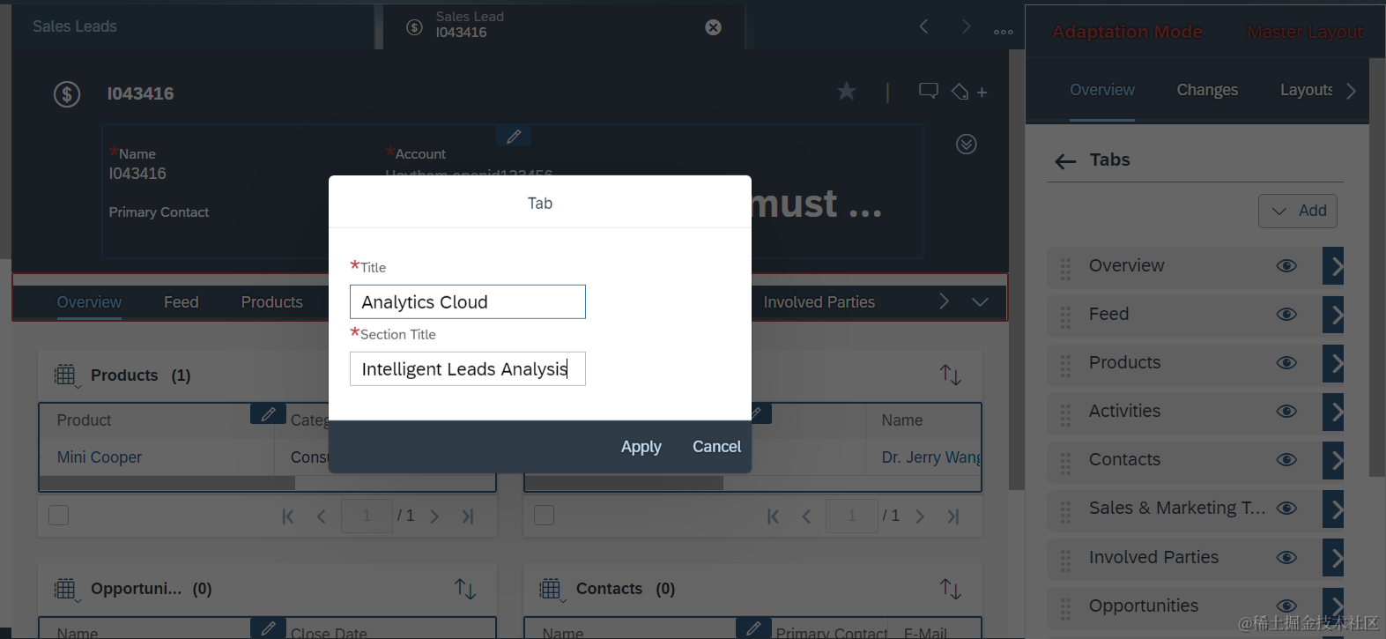1386x639 pixels.
Task: Grab the drag handle of Feed row
Action: click(x=1065, y=317)
